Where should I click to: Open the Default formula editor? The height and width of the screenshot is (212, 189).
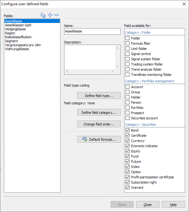[x=99, y=139]
